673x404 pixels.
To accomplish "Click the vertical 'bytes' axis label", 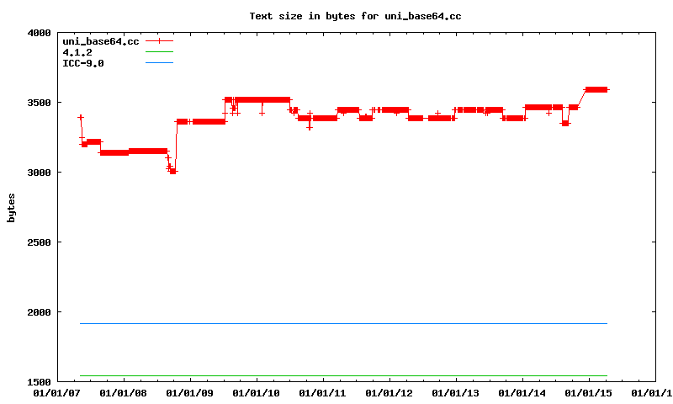I will click(x=11, y=208).
